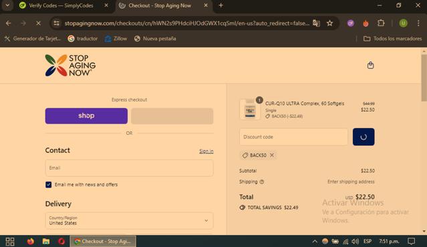The height and width of the screenshot is (247, 427).
Task: Open the network Wi-Fi icon
Action: [x=345, y=241]
